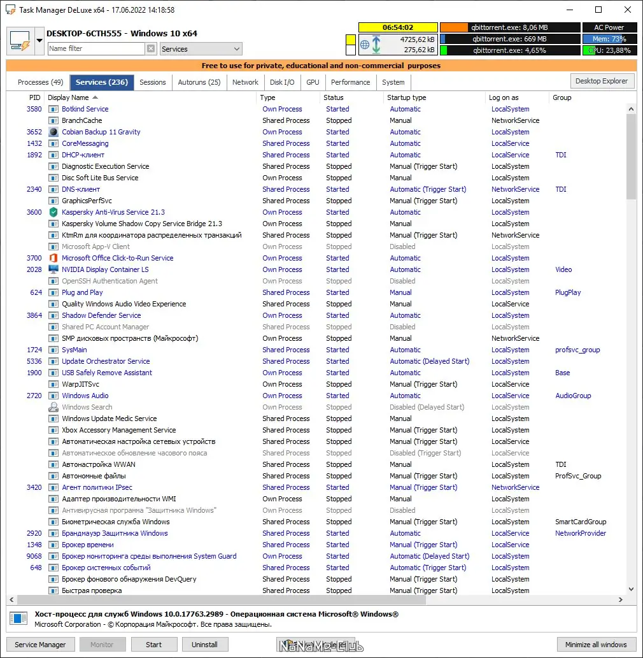Image resolution: width=643 pixels, height=658 pixels.
Task: Switch to the Processes (49) tab
Action: tap(40, 82)
